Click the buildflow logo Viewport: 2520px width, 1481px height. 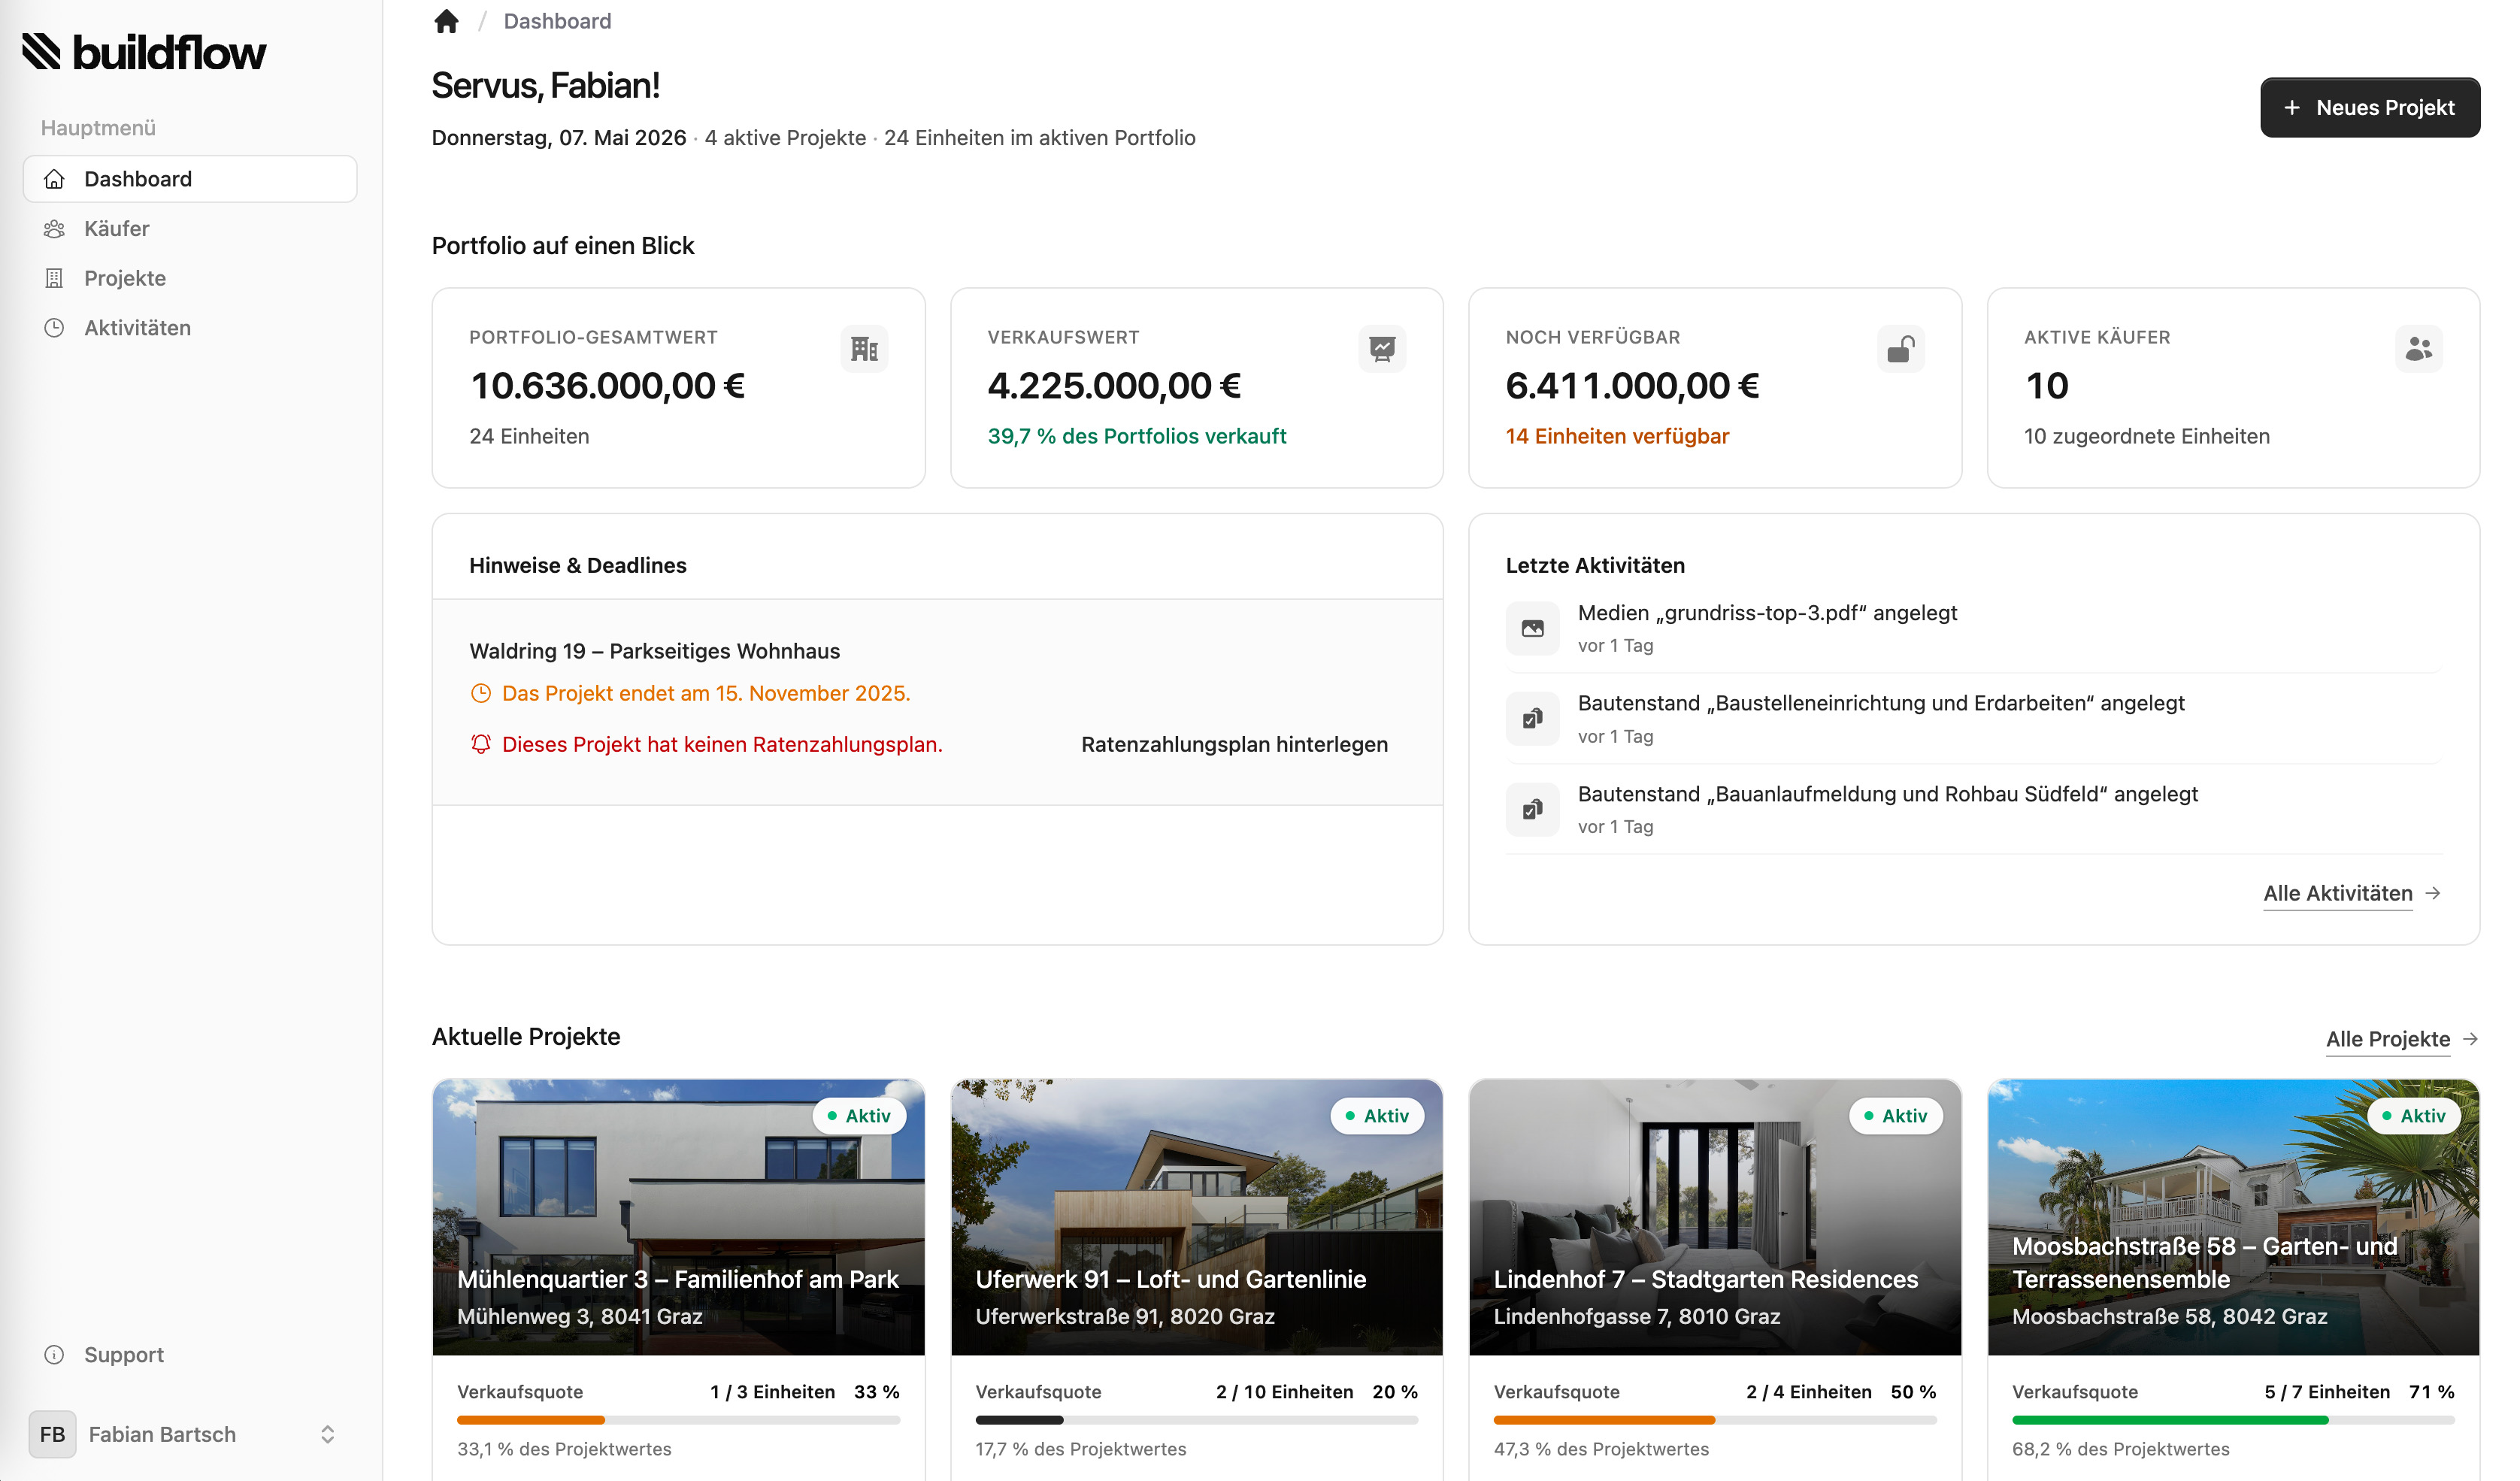145,52
